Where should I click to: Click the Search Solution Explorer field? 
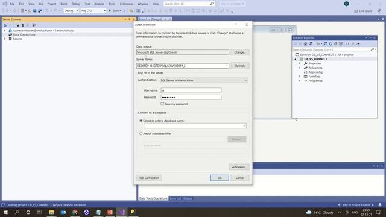[x=331, y=49]
